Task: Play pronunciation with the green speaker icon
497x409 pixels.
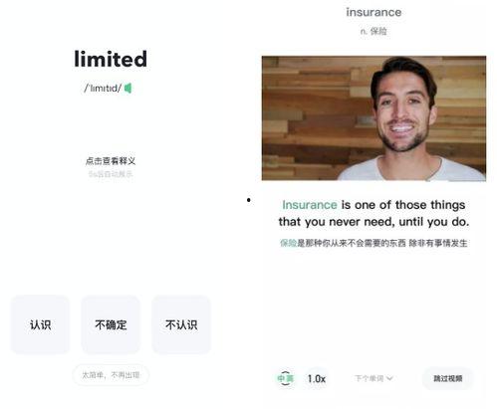Action: [x=128, y=89]
